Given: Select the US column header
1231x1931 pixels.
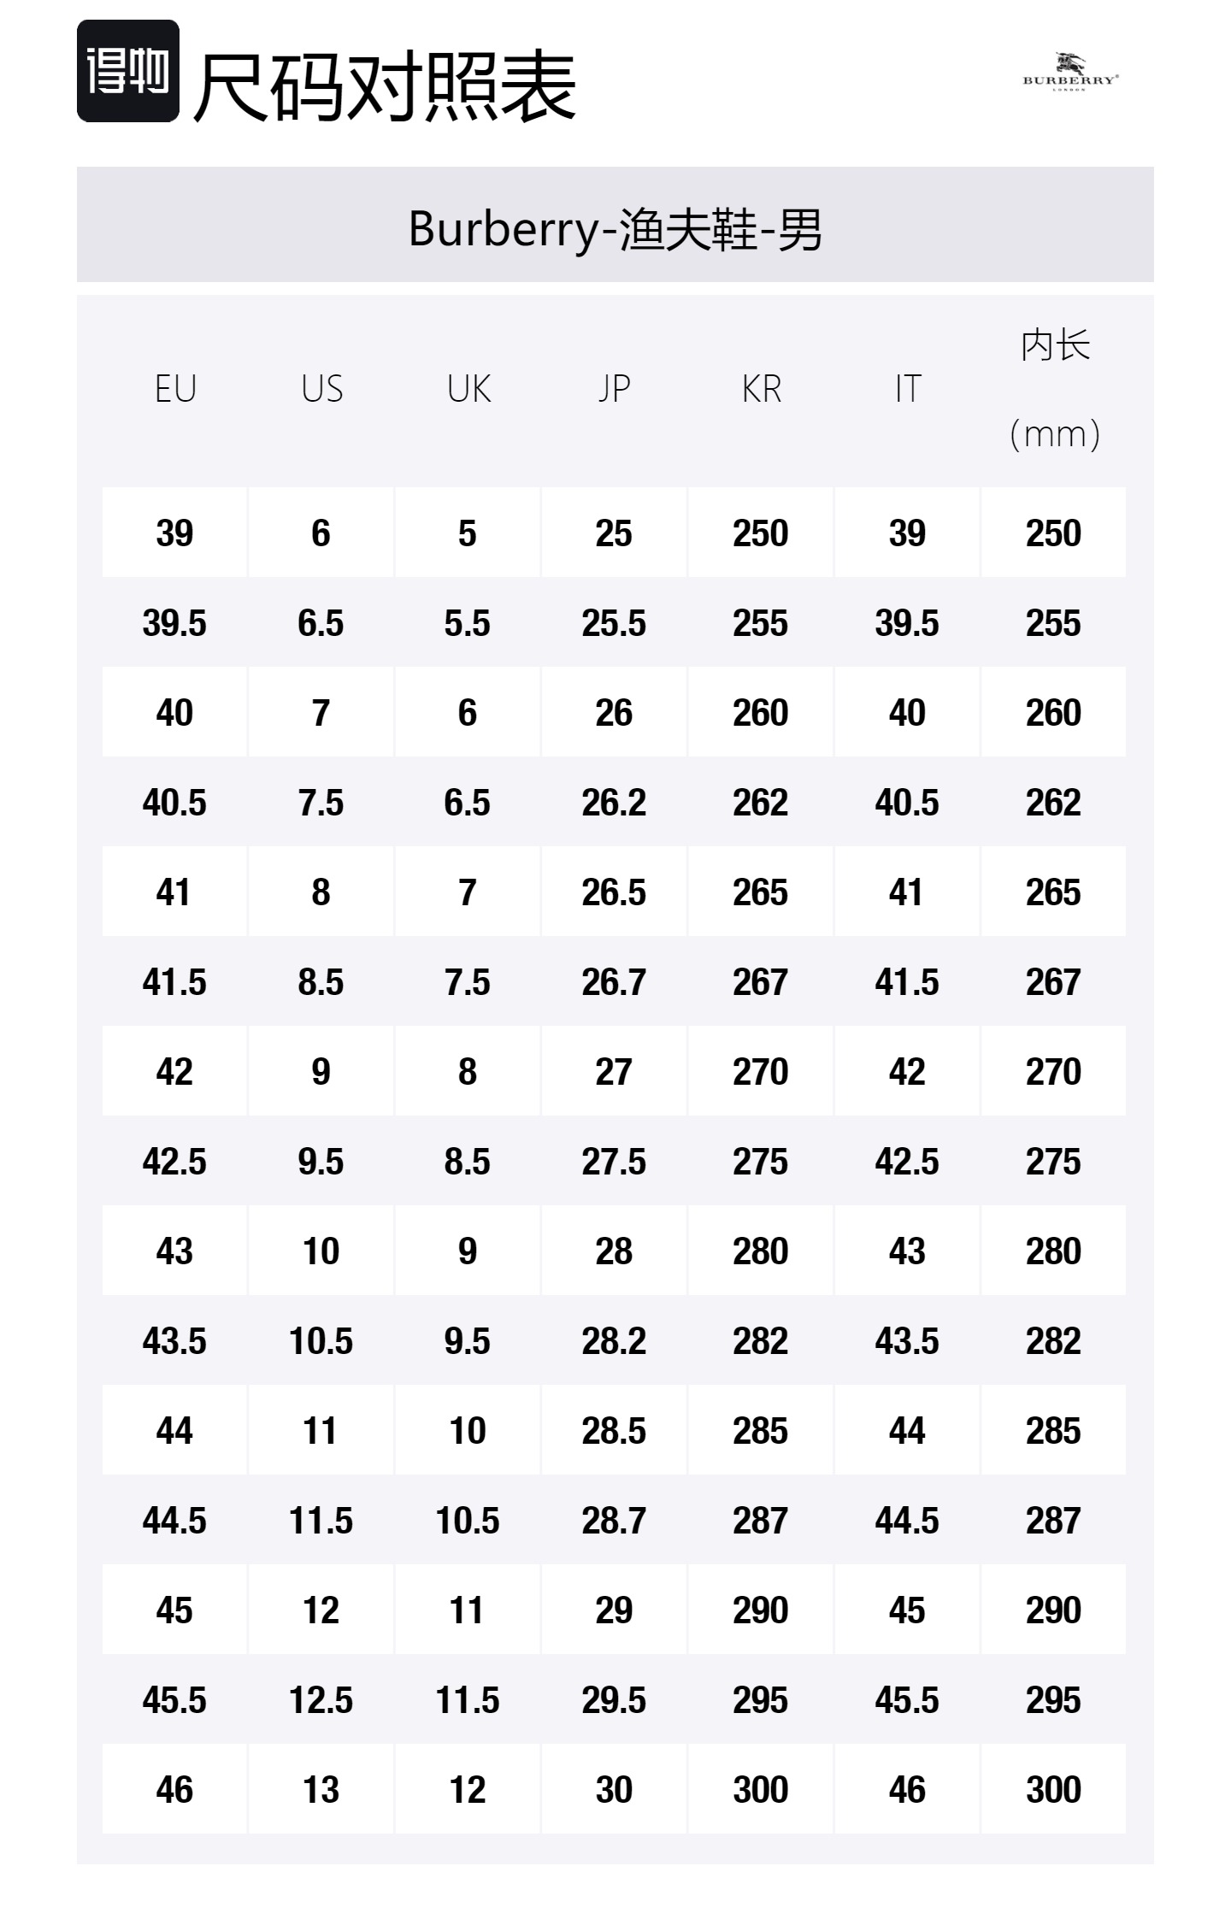Looking at the screenshot, I should pyautogui.click(x=321, y=389).
